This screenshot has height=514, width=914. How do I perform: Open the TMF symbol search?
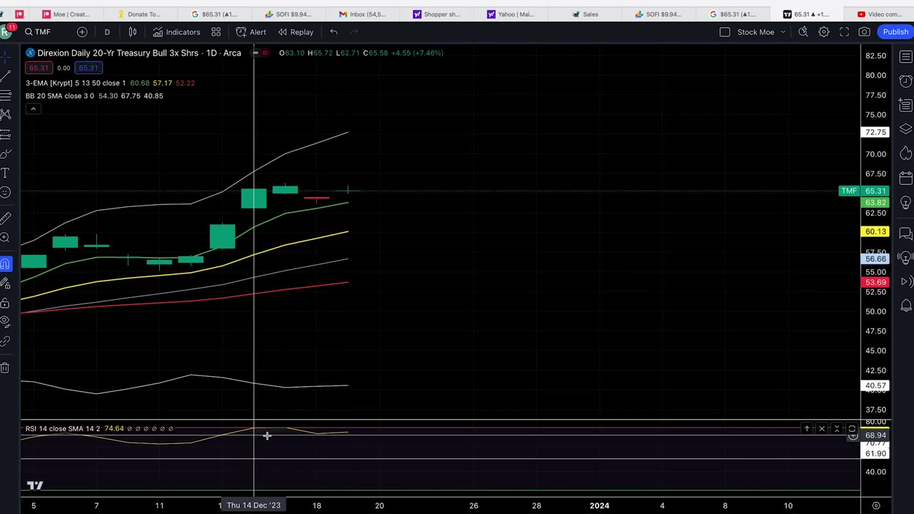38,32
